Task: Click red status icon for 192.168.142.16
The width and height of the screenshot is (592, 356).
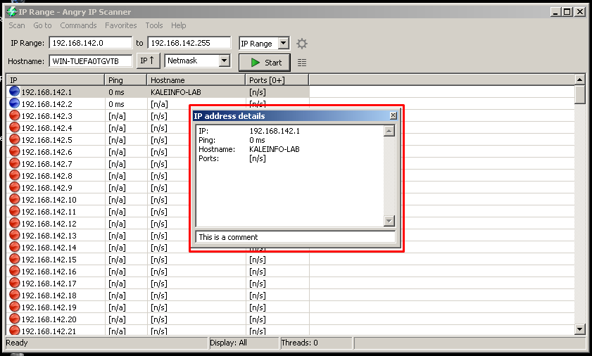Action: [14, 271]
